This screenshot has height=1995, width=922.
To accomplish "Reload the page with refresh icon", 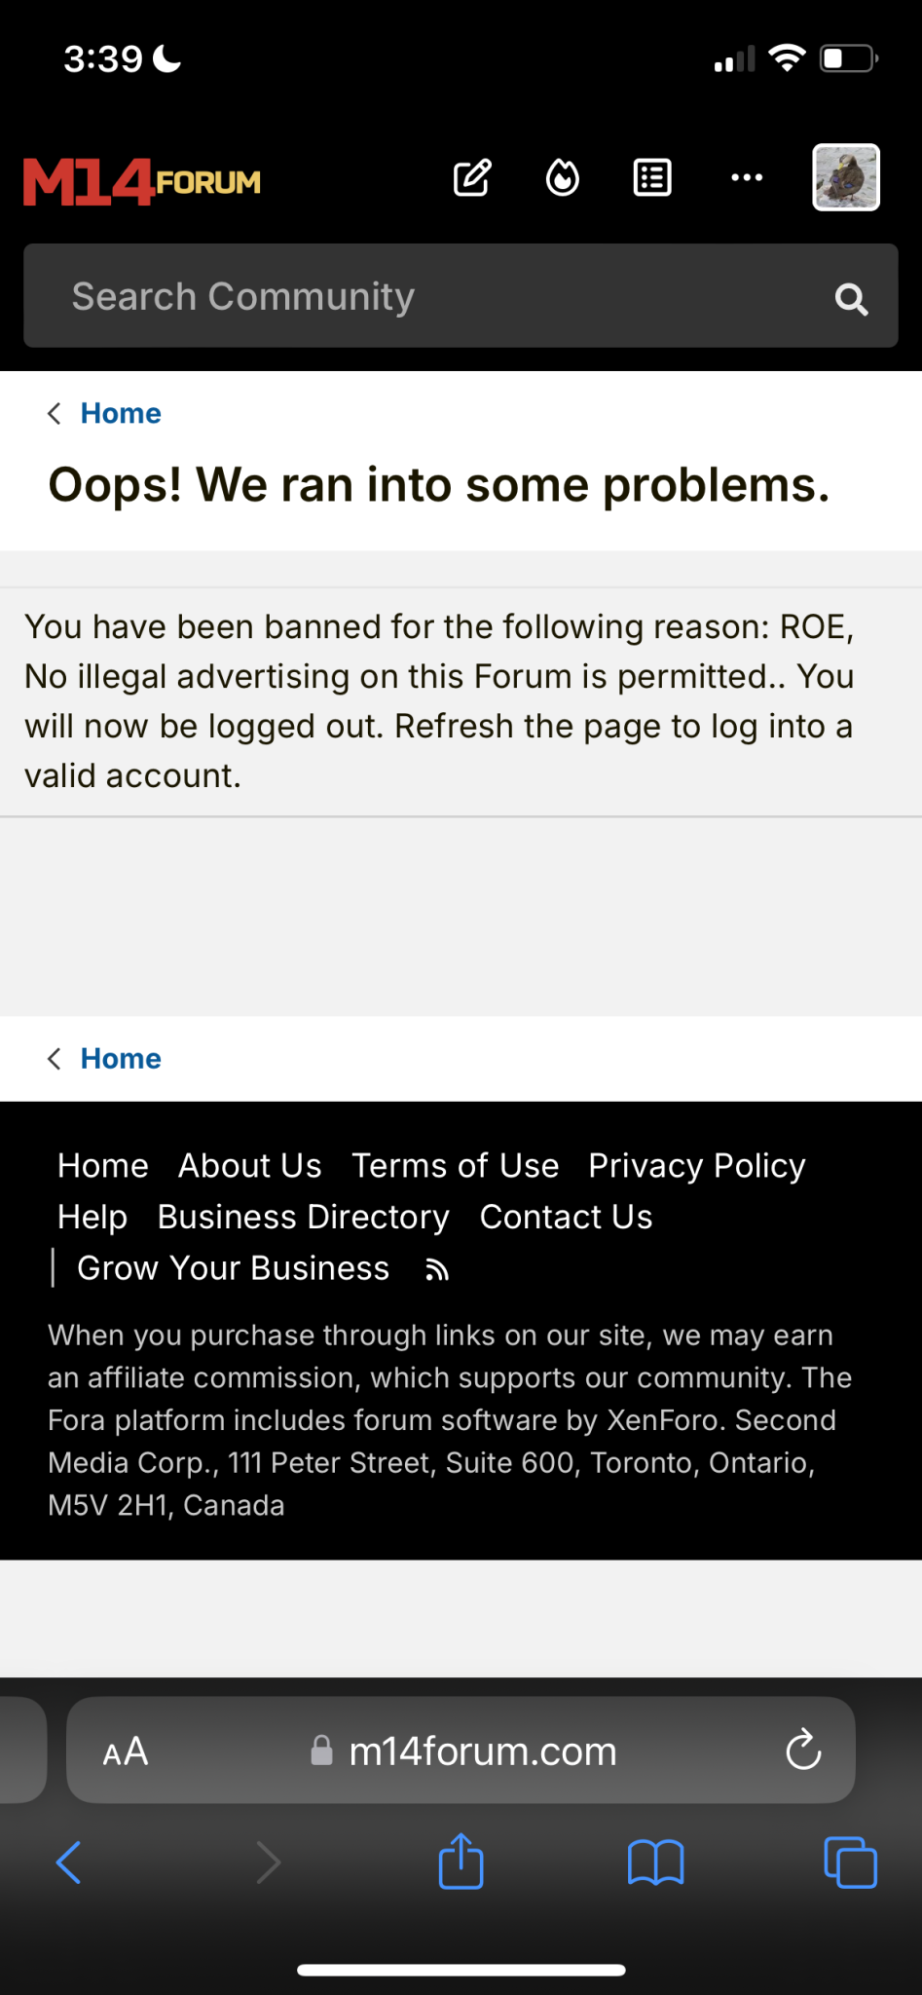I will coord(803,1750).
